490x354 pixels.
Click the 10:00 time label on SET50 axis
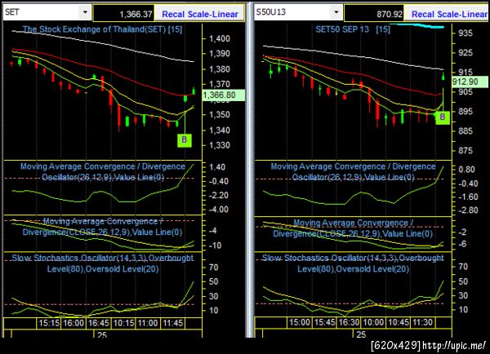[373, 322]
